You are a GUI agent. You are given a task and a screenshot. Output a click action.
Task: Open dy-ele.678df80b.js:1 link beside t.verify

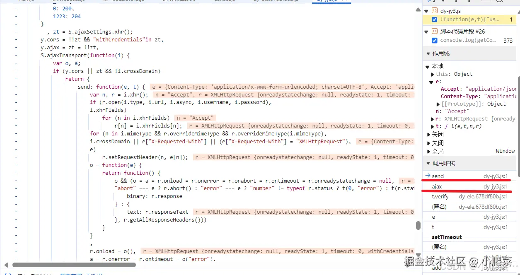coord(483,197)
